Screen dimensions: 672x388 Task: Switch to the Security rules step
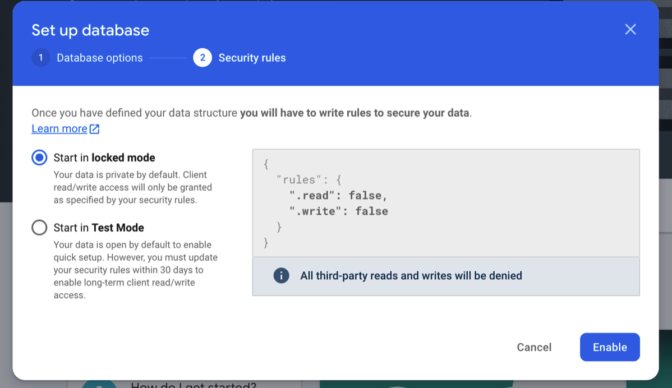pos(252,58)
